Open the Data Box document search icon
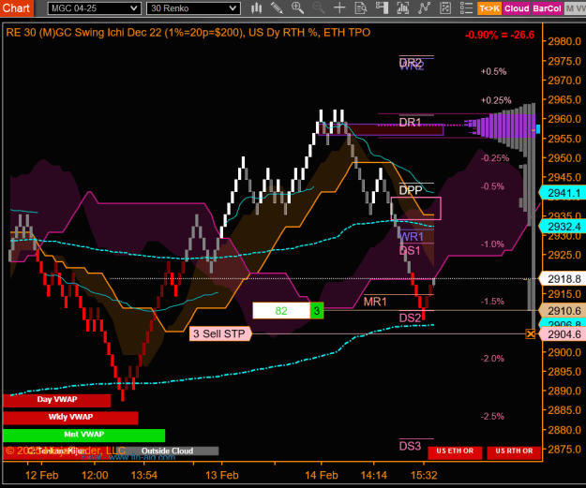This screenshot has width=586, height=488. coord(361,7)
